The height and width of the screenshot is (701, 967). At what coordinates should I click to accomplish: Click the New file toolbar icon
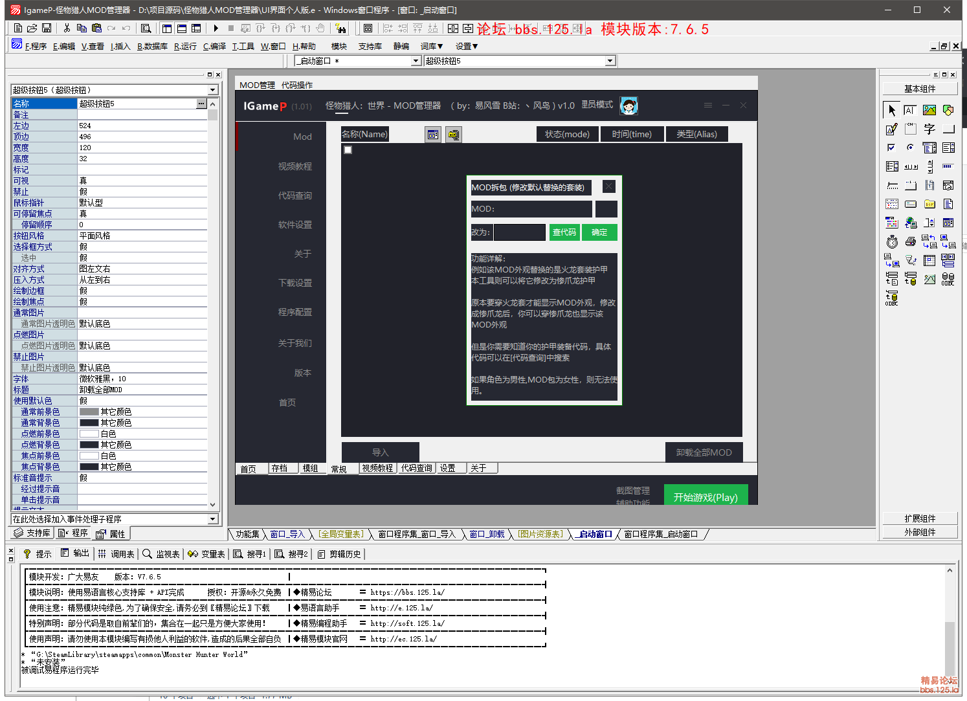(18, 28)
